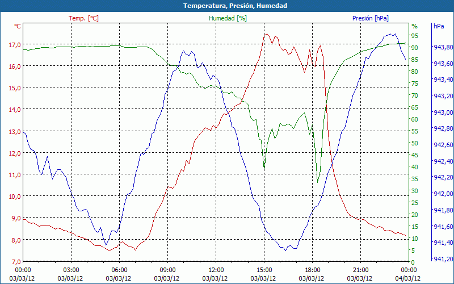Click the '°C' unit label on the temperature axis
The image size is (454, 284).
[x=18, y=26]
